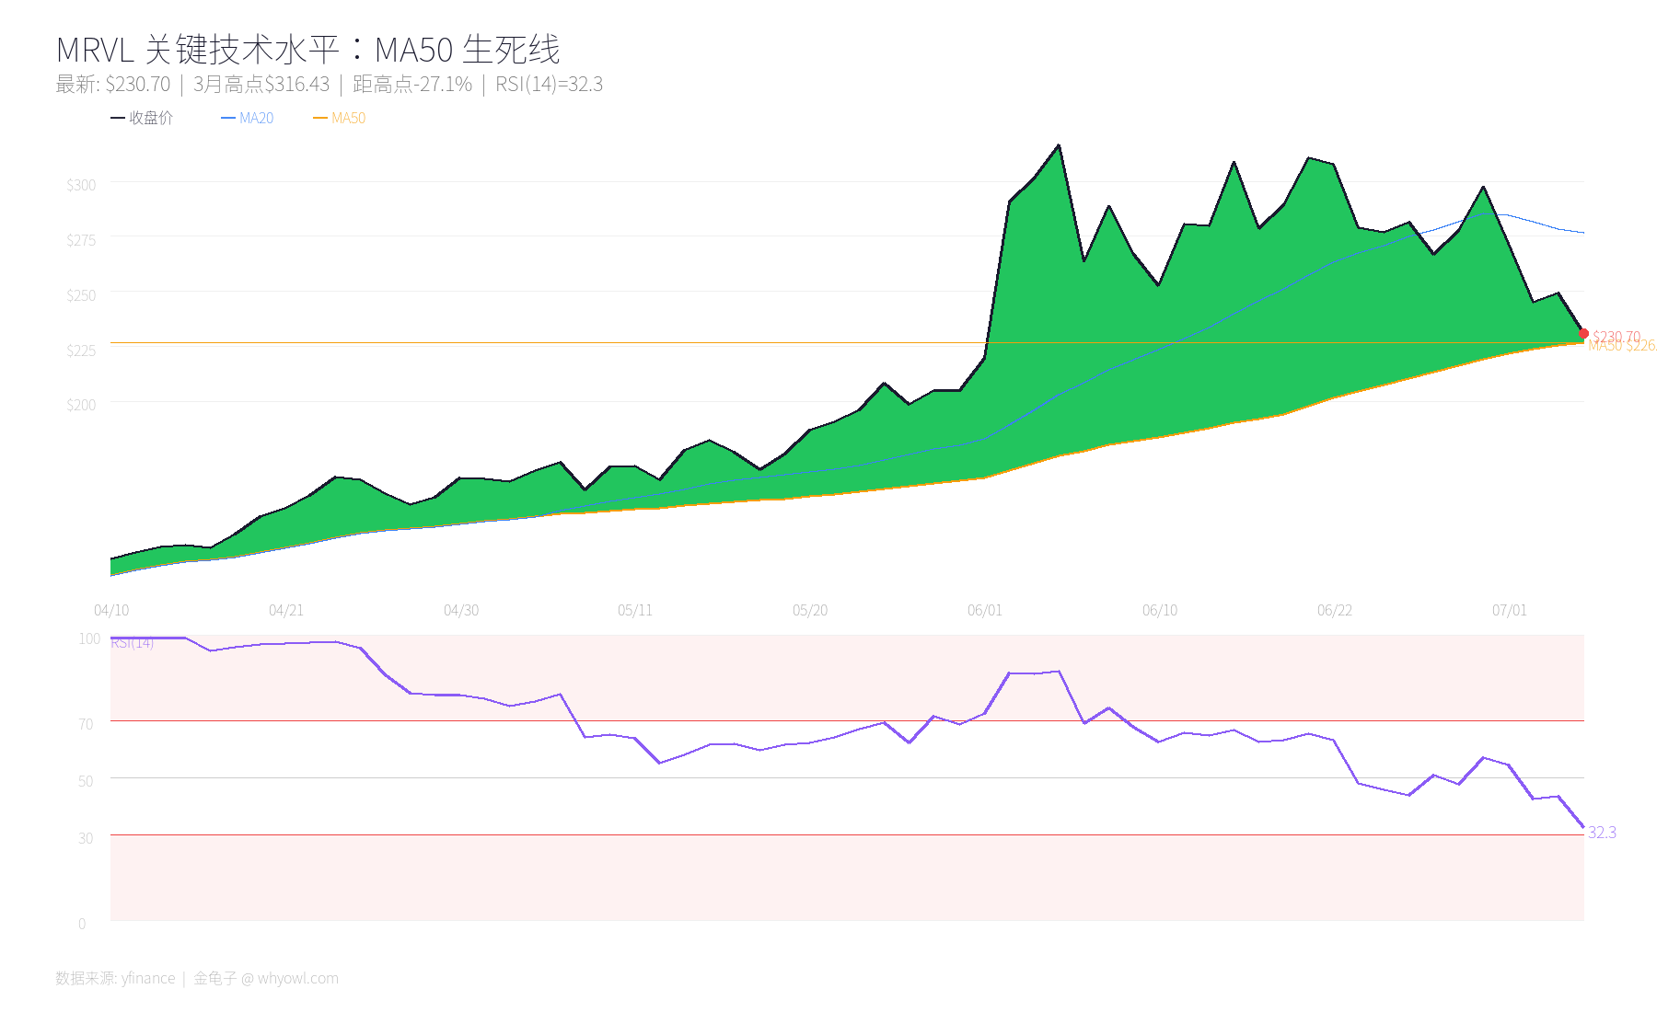Click the MA20 legend entry
1657x1012 pixels.
(248, 118)
